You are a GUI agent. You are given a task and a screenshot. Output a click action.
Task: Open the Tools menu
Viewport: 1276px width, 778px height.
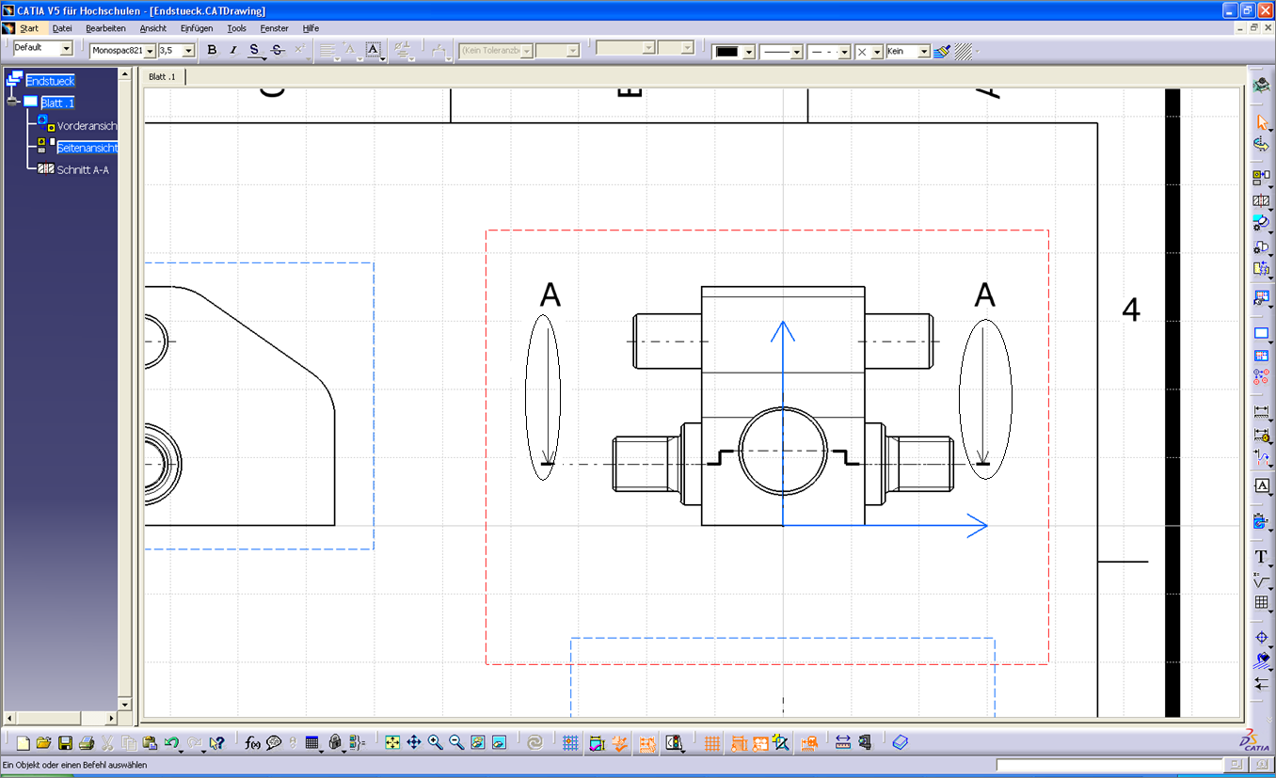tap(237, 28)
